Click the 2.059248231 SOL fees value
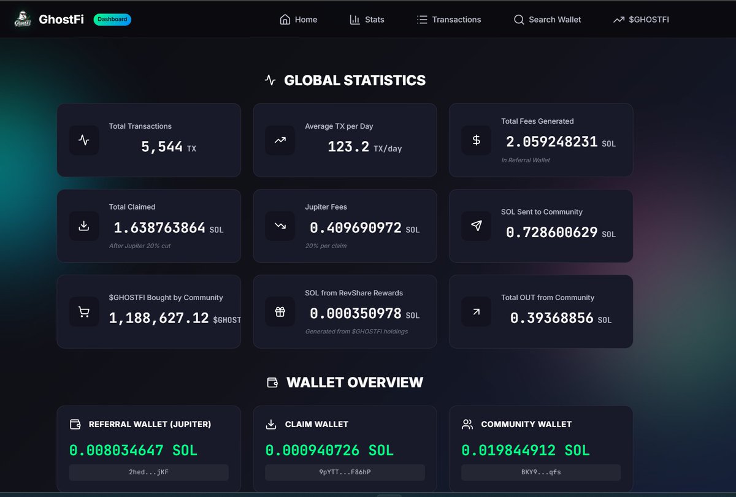This screenshot has width=736, height=497. tap(561, 142)
